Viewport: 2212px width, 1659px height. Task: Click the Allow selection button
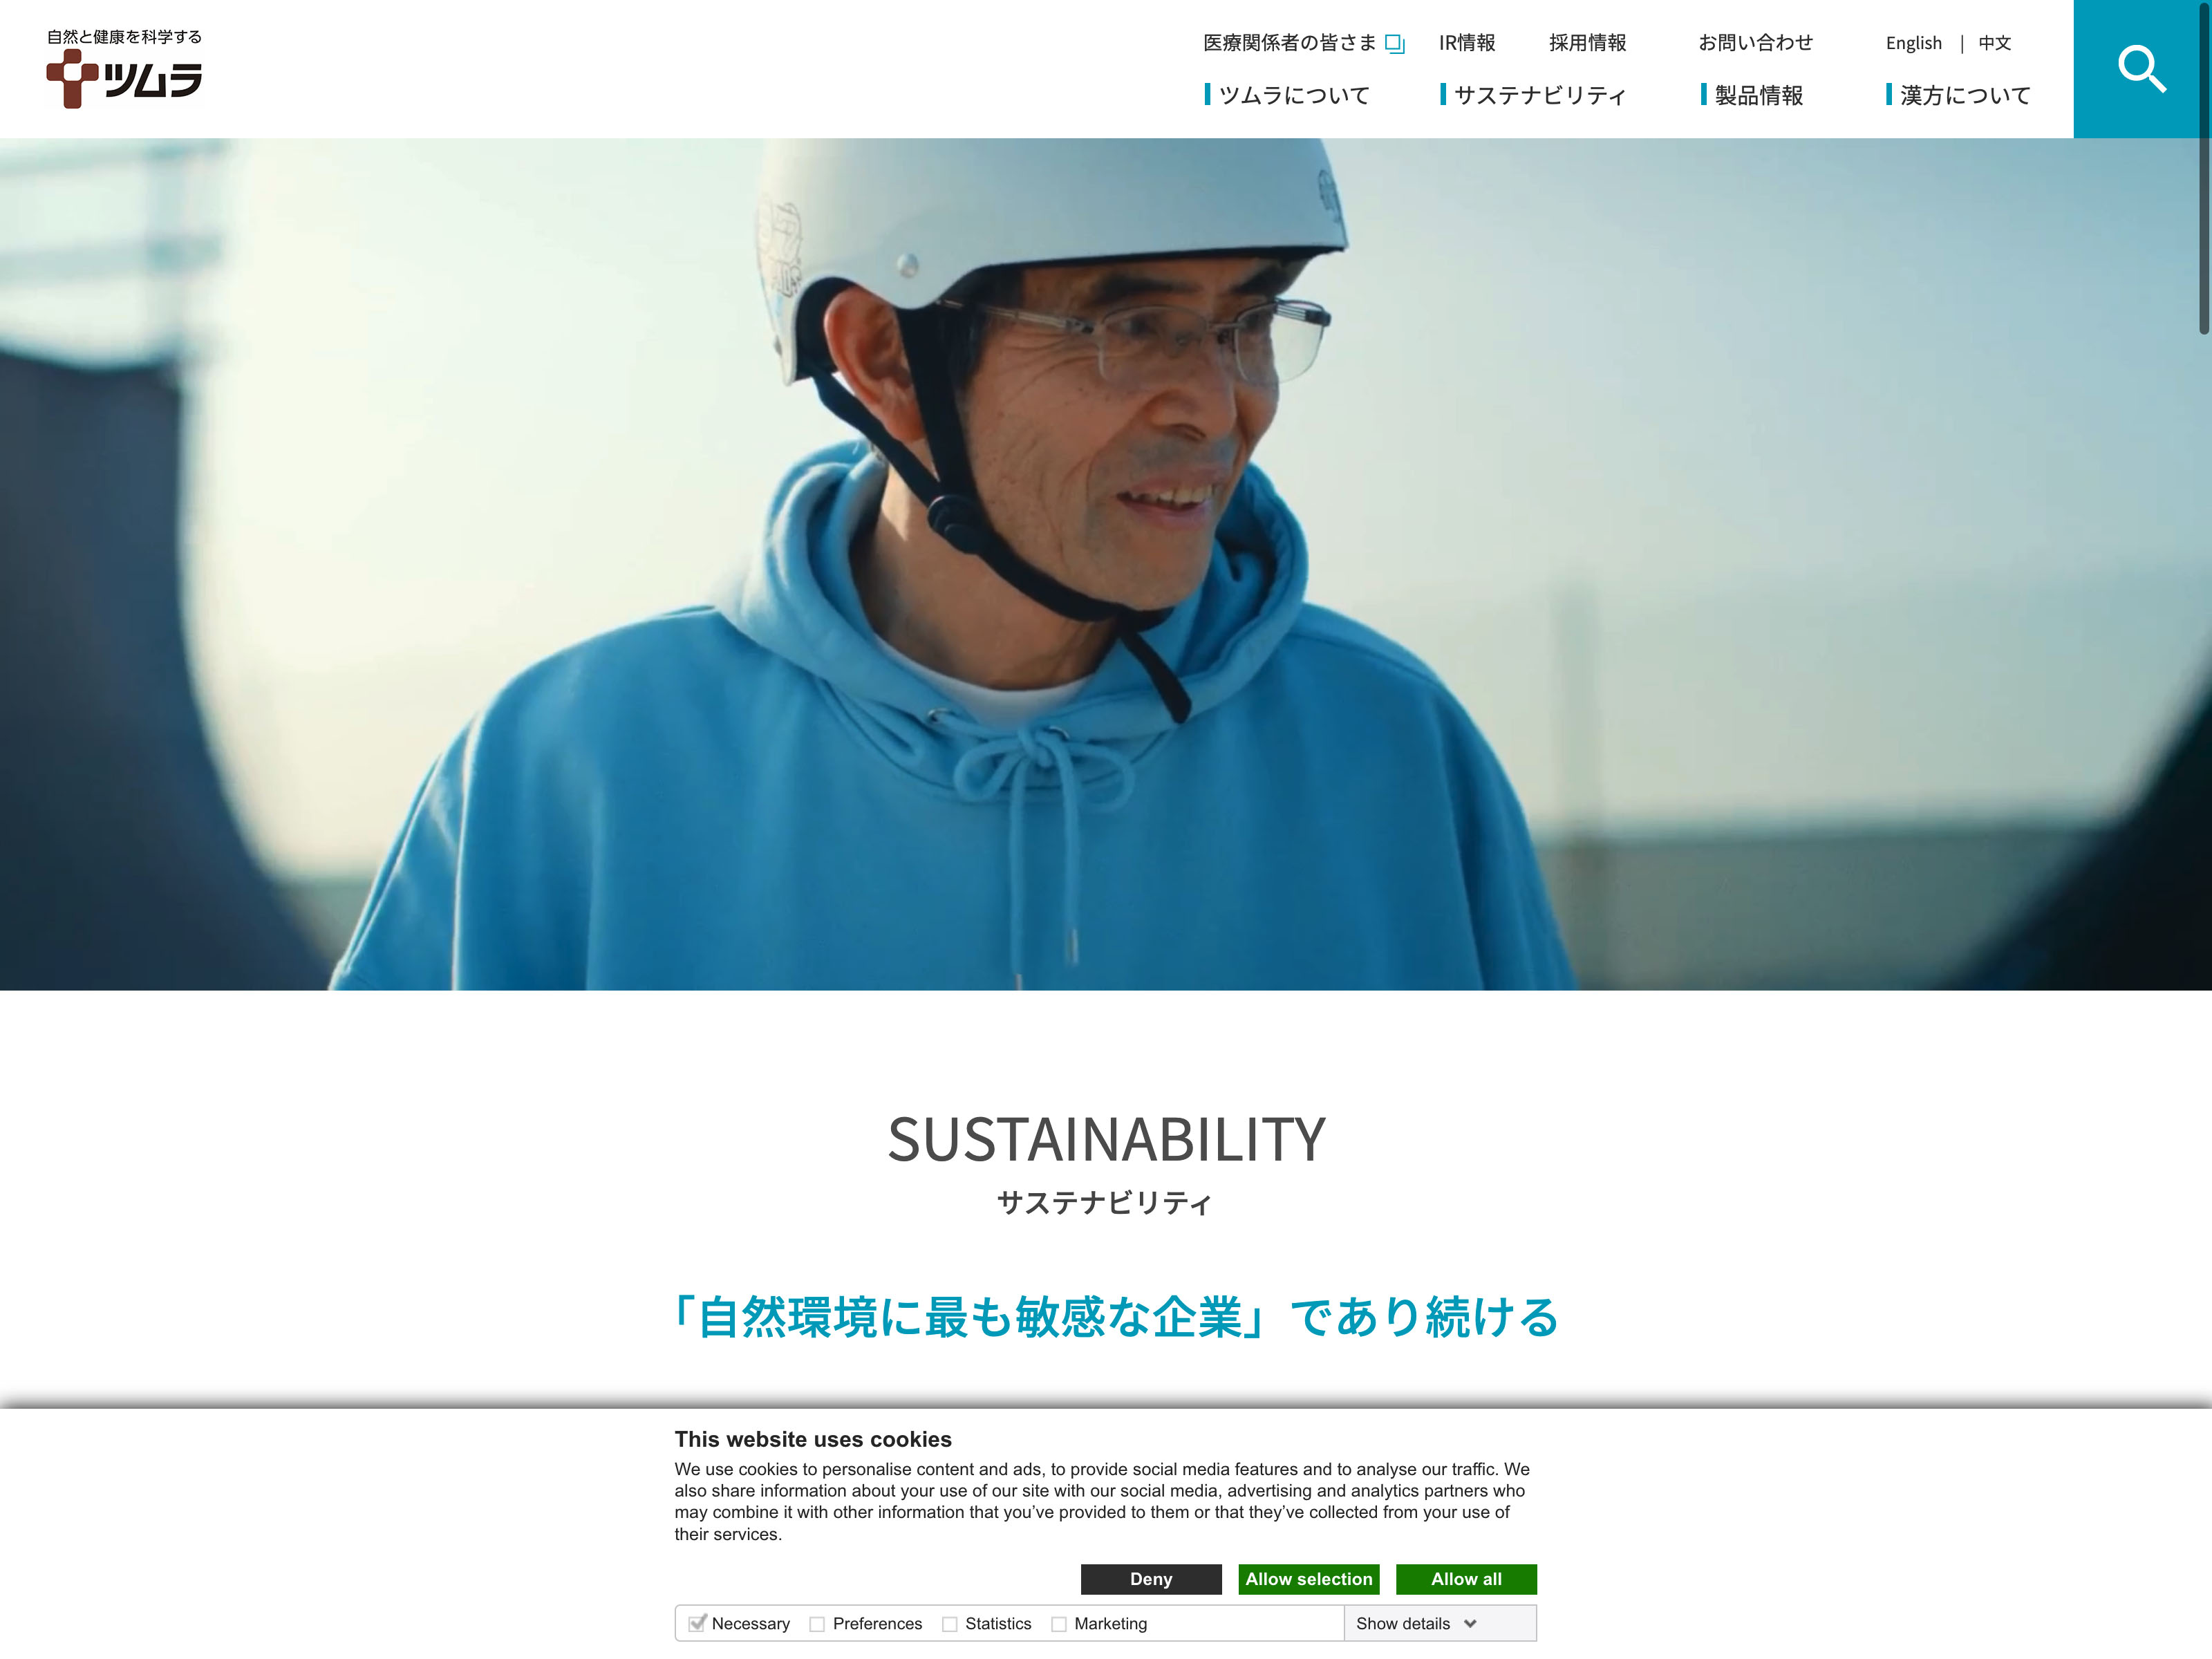click(x=1308, y=1579)
